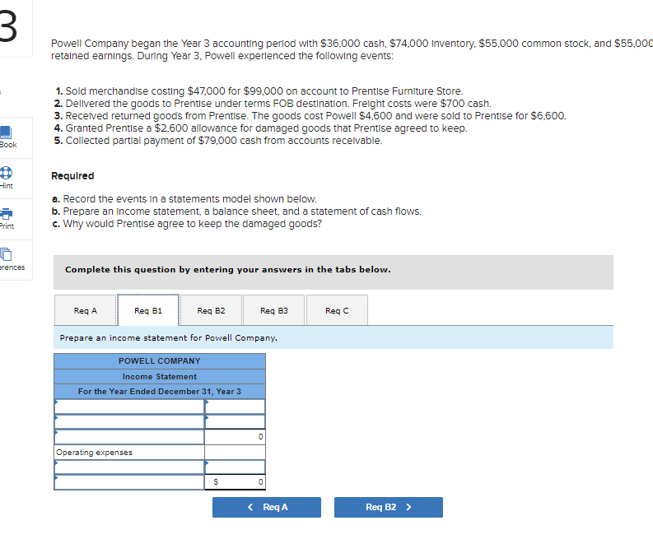Open first income statement label dropdown

coord(129,407)
